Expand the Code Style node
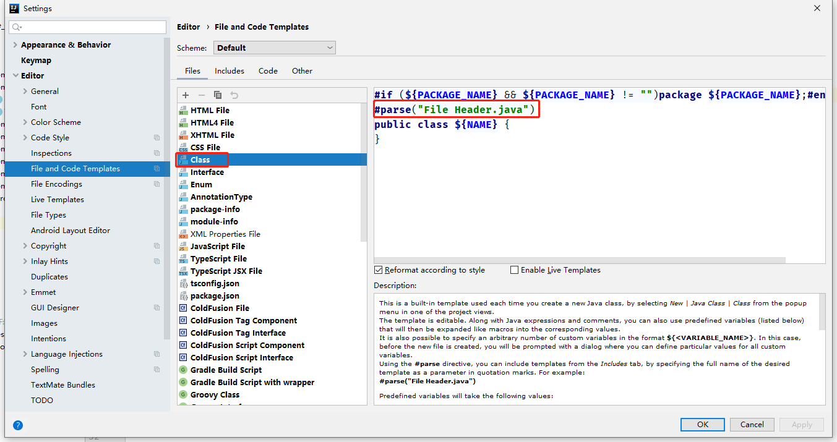The height and width of the screenshot is (442, 837). tap(25, 138)
